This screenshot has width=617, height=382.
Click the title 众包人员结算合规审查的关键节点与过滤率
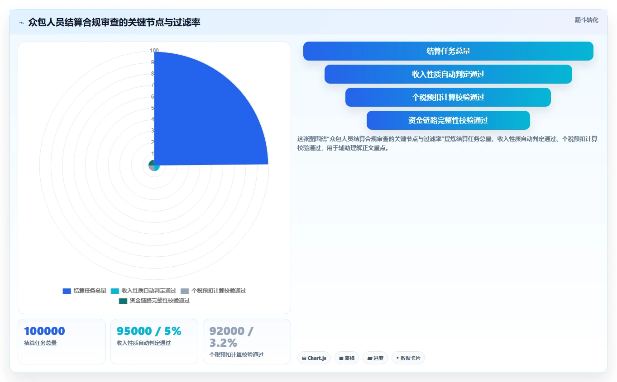(114, 22)
